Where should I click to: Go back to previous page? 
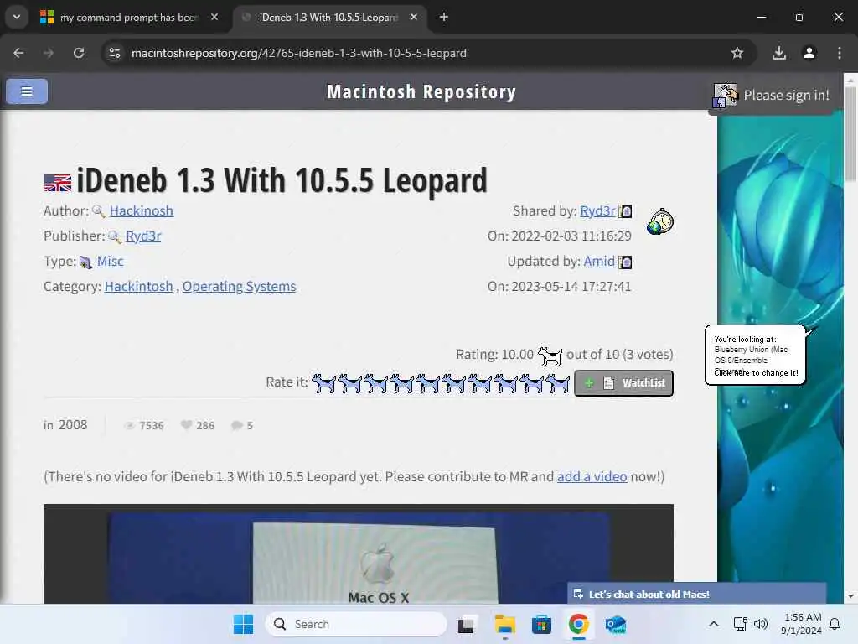pyautogui.click(x=18, y=53)
